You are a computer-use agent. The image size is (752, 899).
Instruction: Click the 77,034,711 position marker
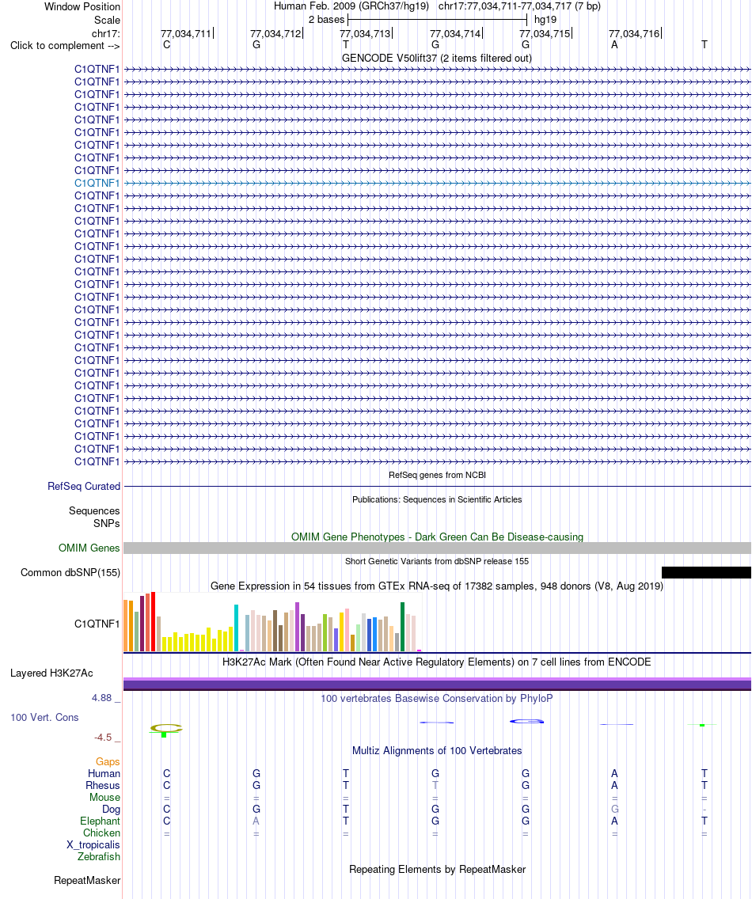pyautogui.click(x=186, y=34)
